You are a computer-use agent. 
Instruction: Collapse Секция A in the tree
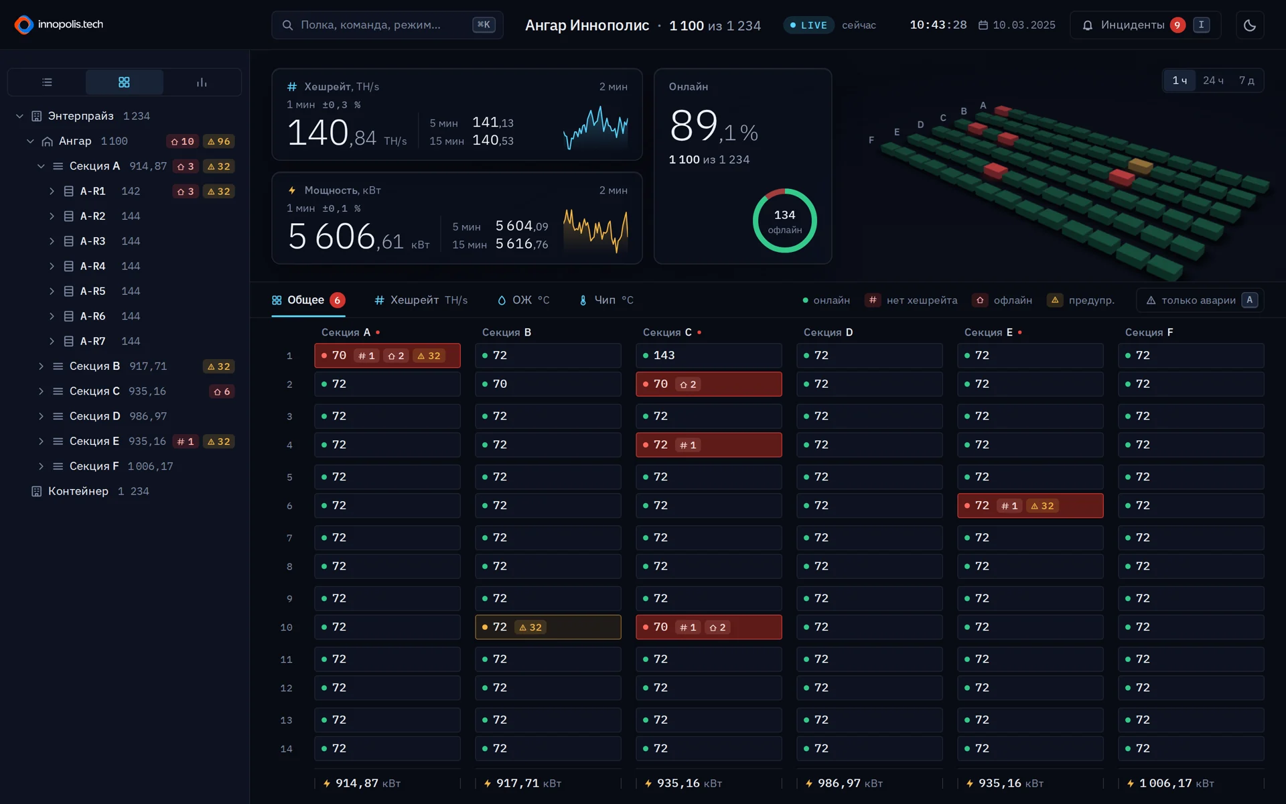pyautogui.click(x=41, y=166)
